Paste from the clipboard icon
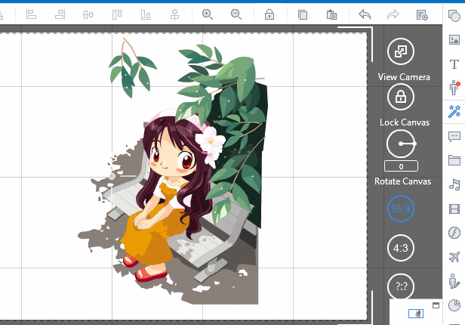The image size is (465, 325). point(331,14)
